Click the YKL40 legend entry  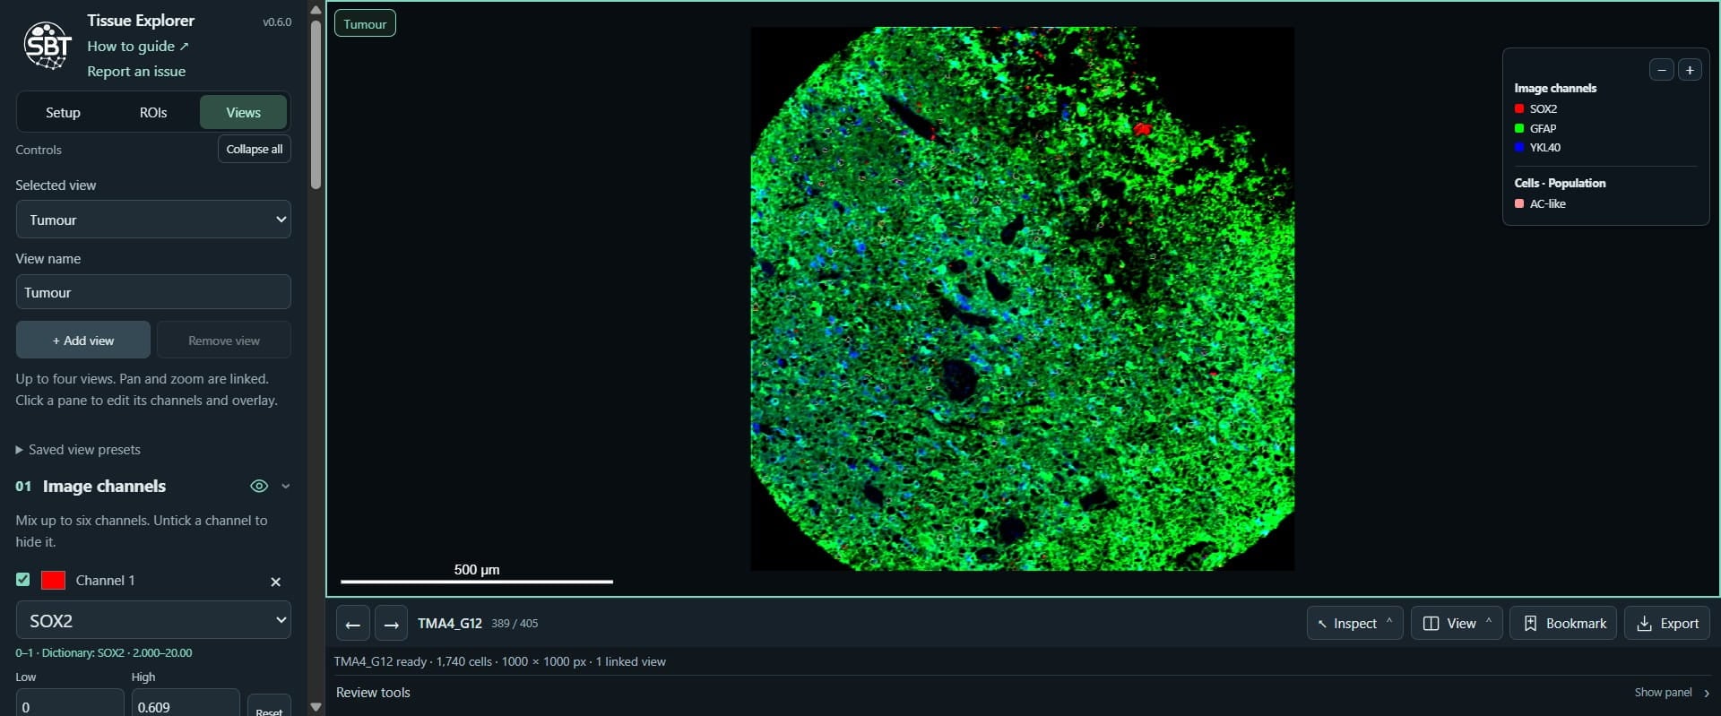[x=1537, y=147]
